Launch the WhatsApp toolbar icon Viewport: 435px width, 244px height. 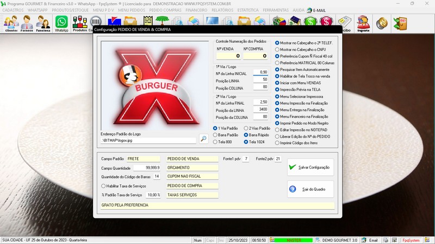pyautogui.click(x=61, y=23)
